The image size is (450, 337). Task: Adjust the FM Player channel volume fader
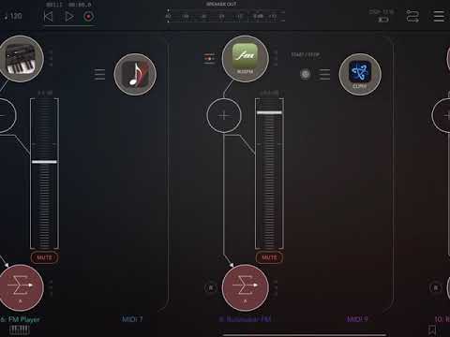click(44, 162)
